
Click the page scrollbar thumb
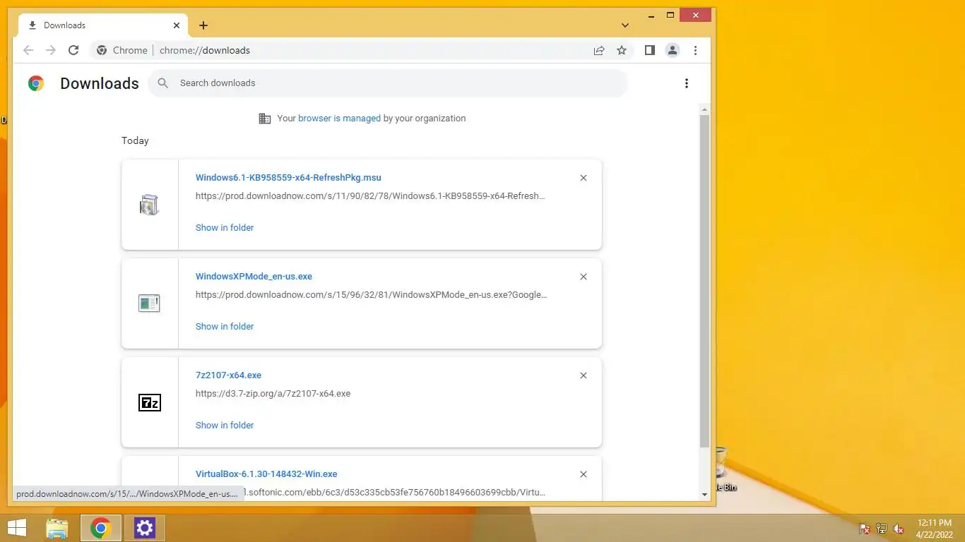coord(704,281)
